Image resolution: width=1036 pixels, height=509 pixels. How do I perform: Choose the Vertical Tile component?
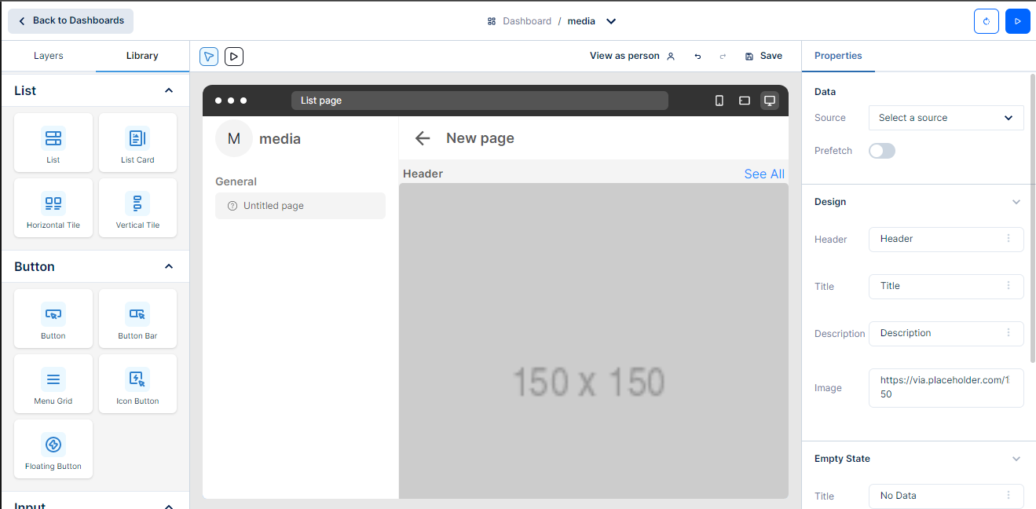137,207
